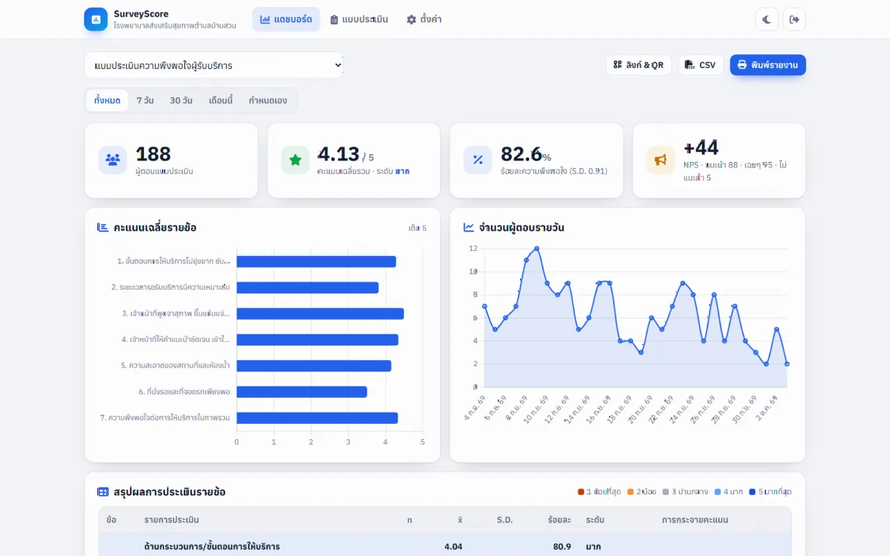Viewport: 890px width, 556px height.
Task: Click the เต็ม 5 label
Action: tap(417, 228)
